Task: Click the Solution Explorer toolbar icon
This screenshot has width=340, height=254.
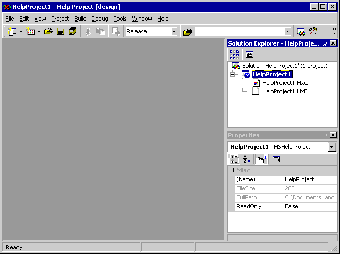Action: (301, 31)
